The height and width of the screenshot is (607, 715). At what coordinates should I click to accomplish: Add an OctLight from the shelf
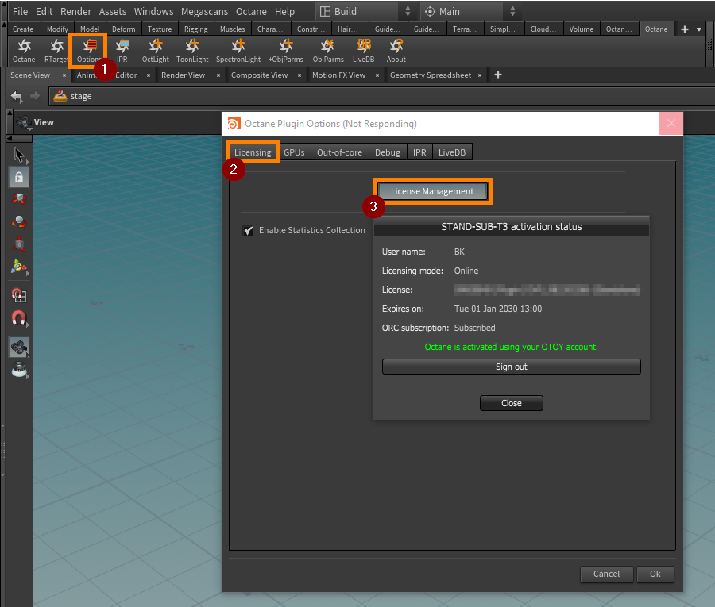[156, 50]
